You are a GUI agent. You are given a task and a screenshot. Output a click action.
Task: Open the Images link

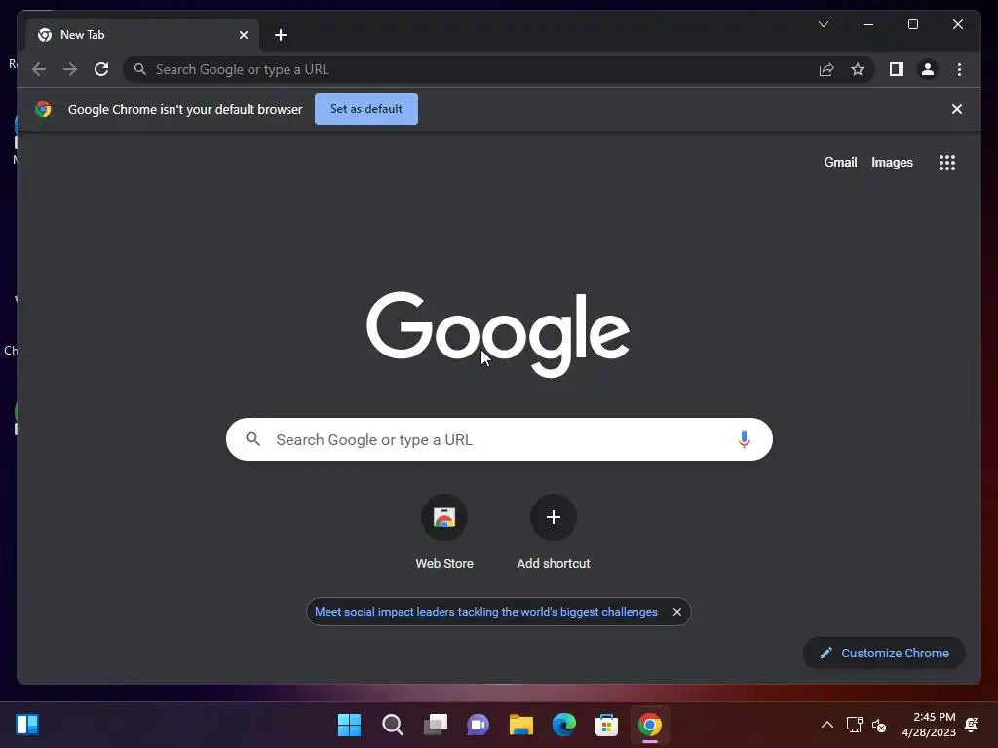(x=892, y=163)
